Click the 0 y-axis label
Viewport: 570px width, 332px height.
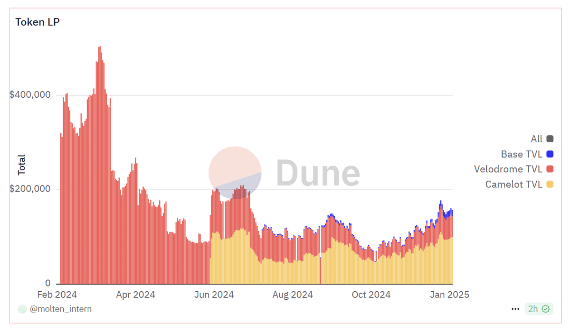pyautogui.click(x=48, y=283)
